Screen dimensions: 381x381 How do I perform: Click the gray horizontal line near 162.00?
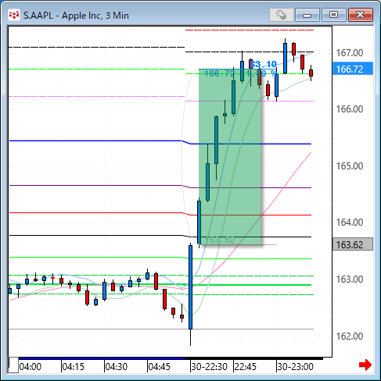(x=161, y=329)
